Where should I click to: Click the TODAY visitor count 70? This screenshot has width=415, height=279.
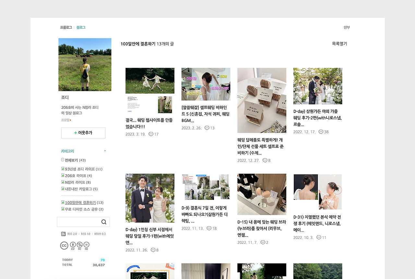pyautogui.click(x=102, y=260)
